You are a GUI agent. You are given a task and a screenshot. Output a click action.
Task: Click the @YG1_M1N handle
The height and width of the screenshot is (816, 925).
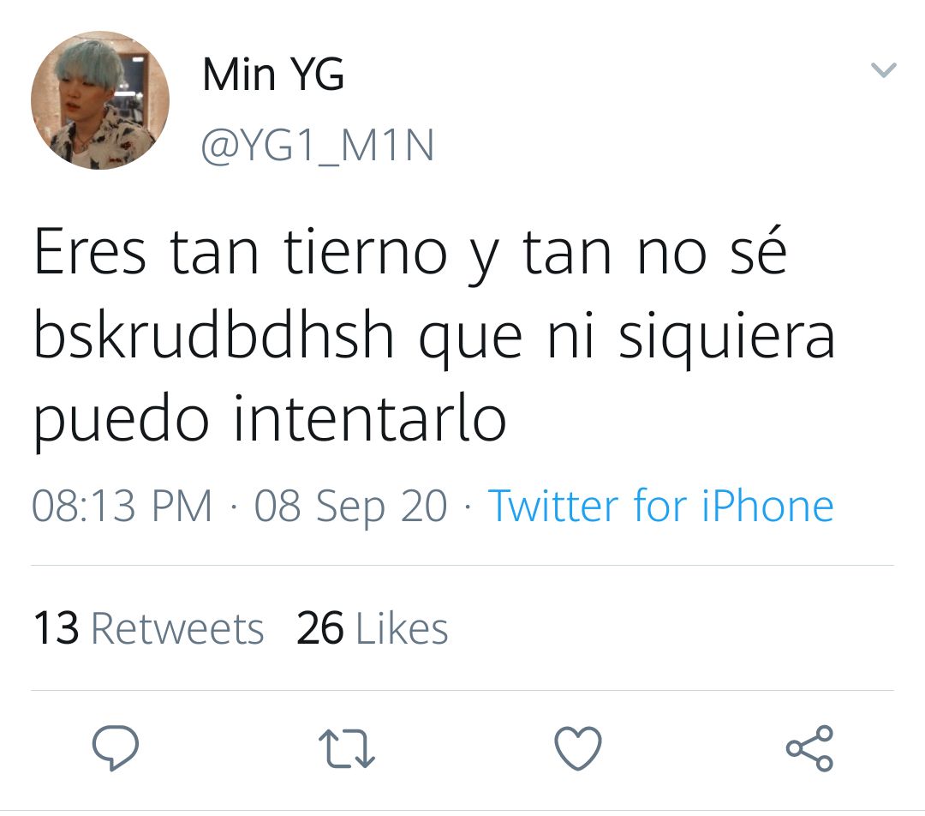point(318,145)
